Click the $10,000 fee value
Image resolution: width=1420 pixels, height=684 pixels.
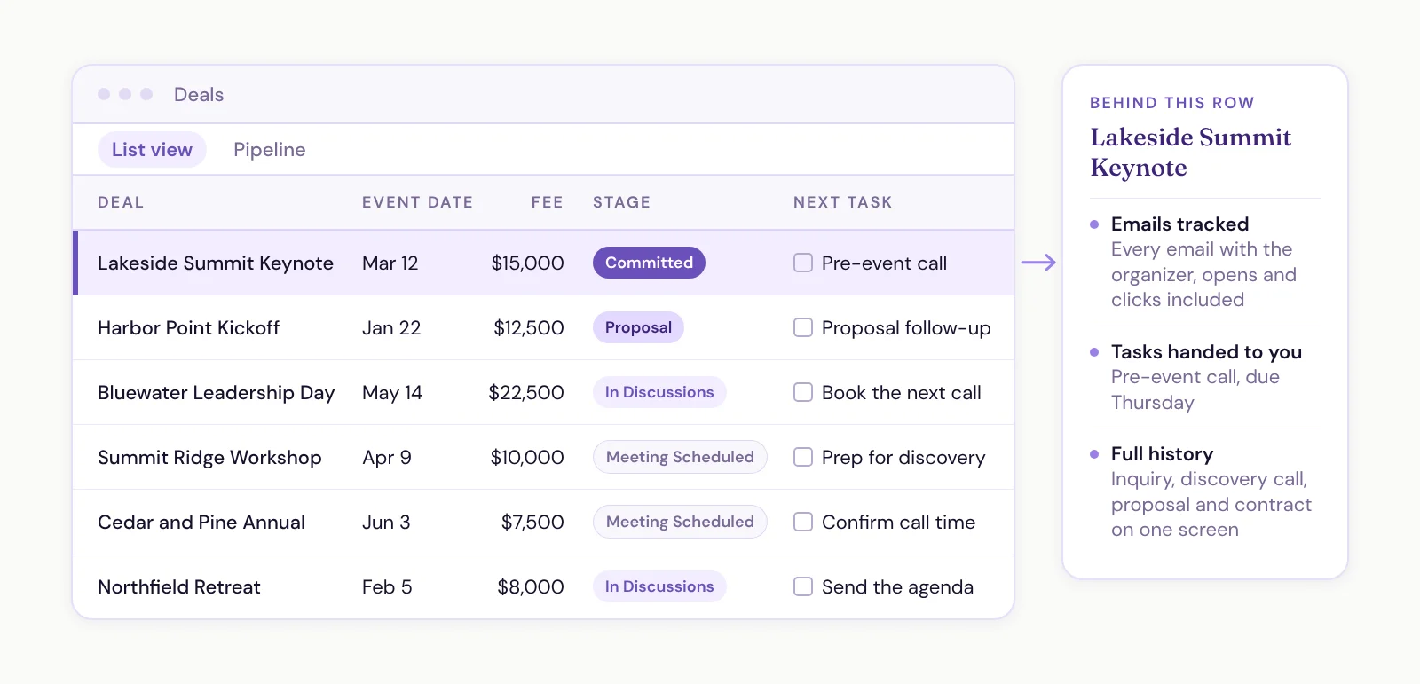tap(527, 458)
